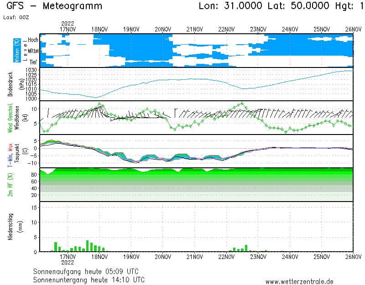Click the green Wind Geschwi. axis label
Screen dimensions: 365x285
(x=10, y=117)
